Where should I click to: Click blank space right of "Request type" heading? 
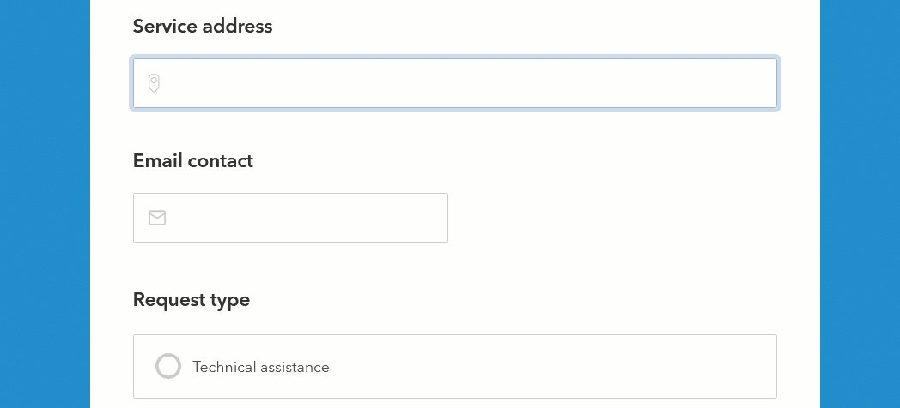click(x=515, y=300)
